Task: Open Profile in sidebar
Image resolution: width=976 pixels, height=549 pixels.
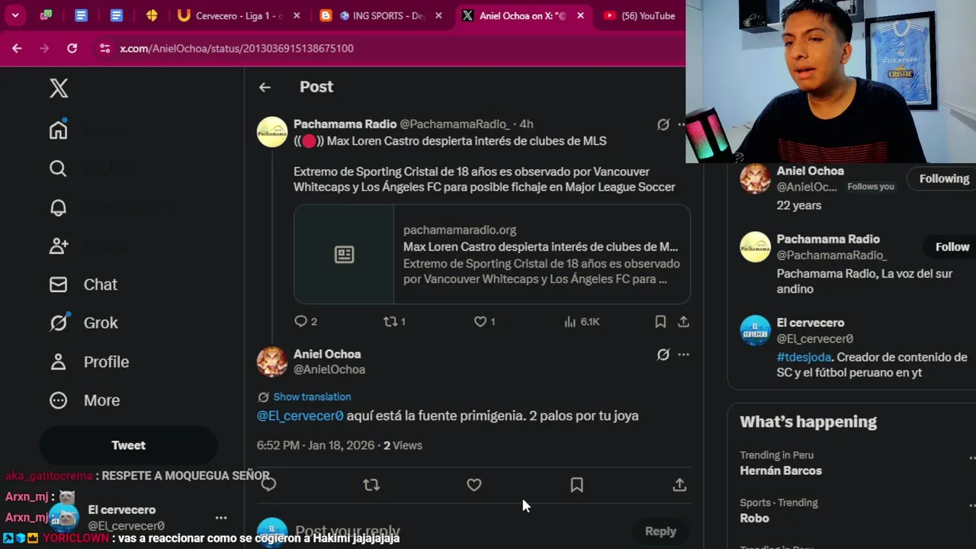Action: [89, 361]
